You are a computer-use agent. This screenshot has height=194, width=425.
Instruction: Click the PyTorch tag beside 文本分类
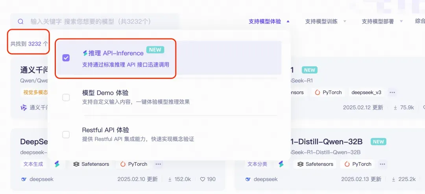358,164
